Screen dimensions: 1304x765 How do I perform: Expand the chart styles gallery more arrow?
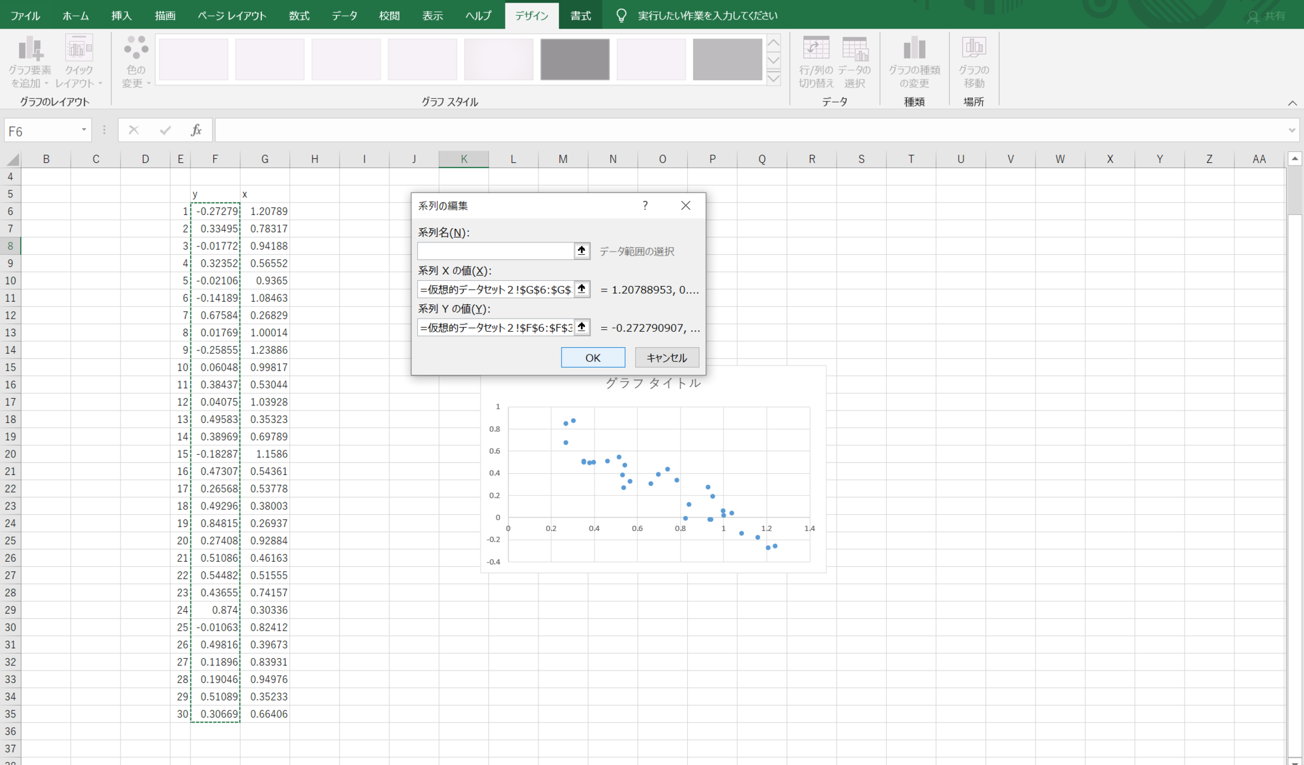[x=773, y=79]
